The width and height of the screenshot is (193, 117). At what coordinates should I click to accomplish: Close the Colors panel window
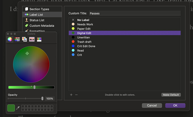[x=8, y=34]
